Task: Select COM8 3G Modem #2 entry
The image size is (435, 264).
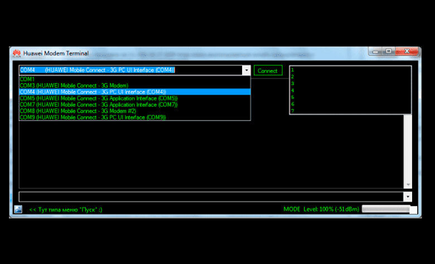Action: tap(135, 111)
